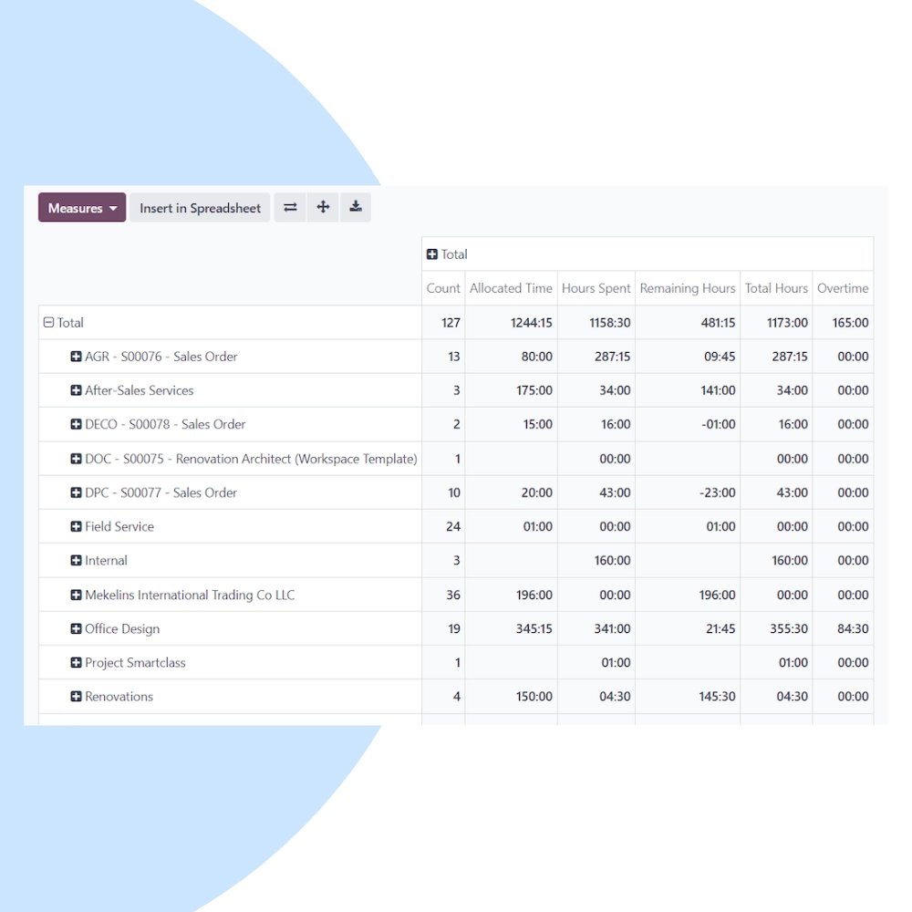The width and height of the screenshot is (912, 912).
Task: Download the pivot data as xlsx
Action: (x=356, y=207)
